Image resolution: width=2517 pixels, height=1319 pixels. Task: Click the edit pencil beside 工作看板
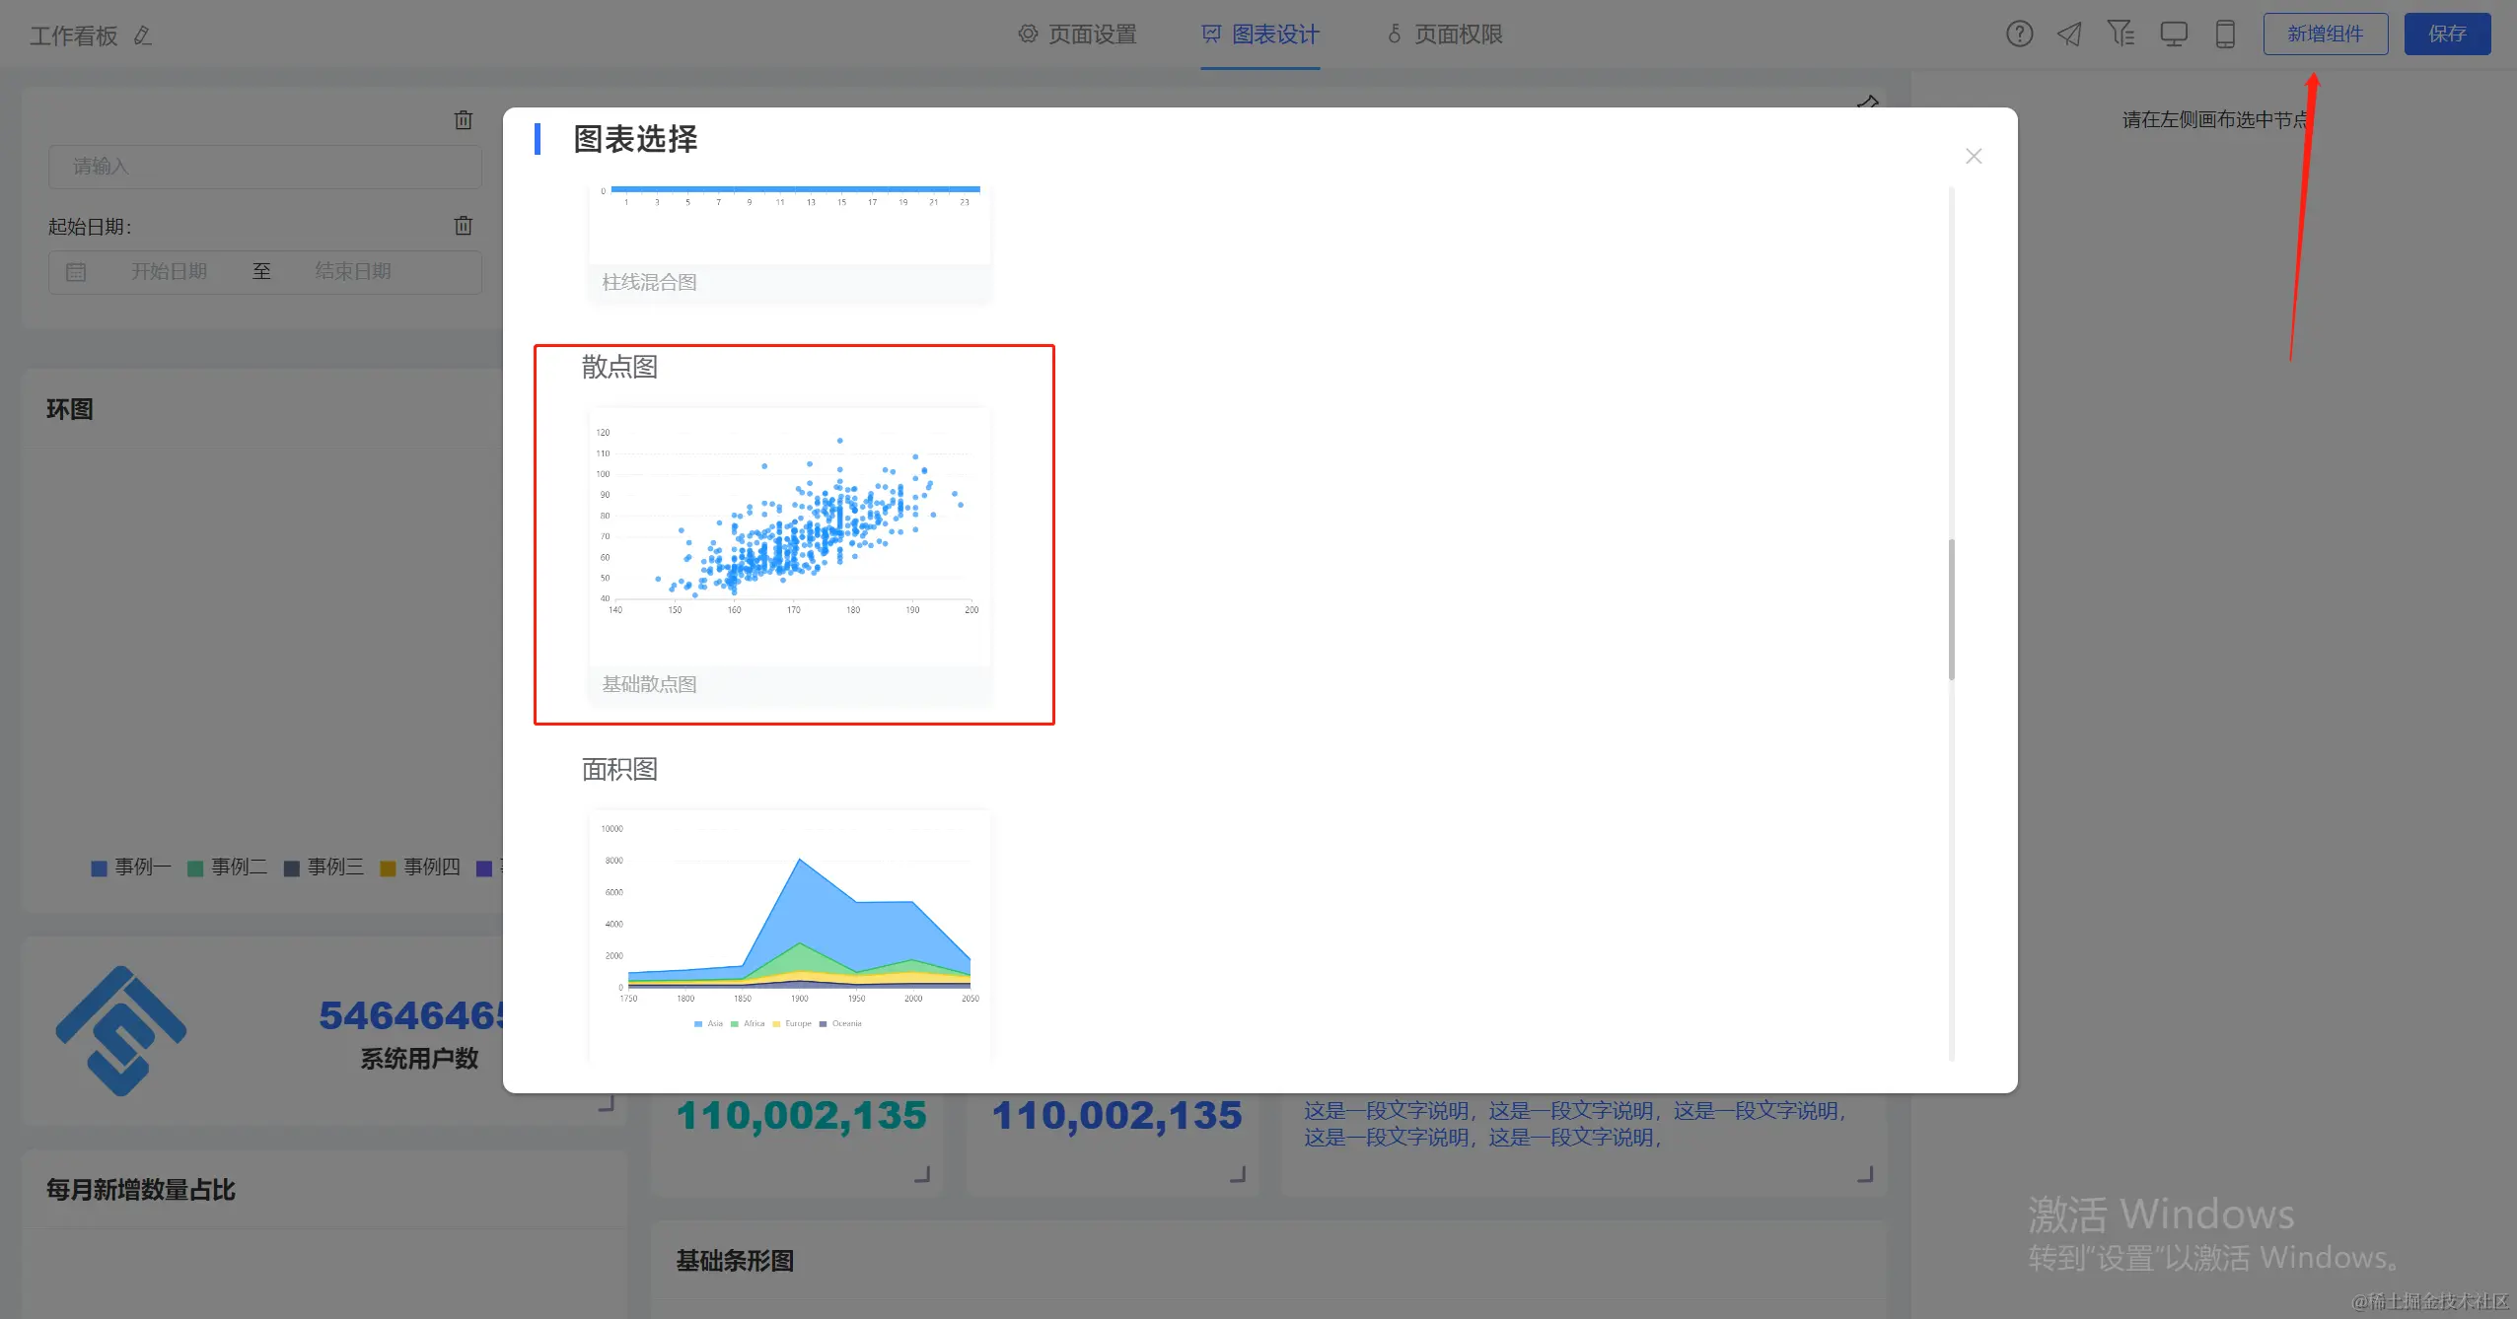tap(143, 35)
